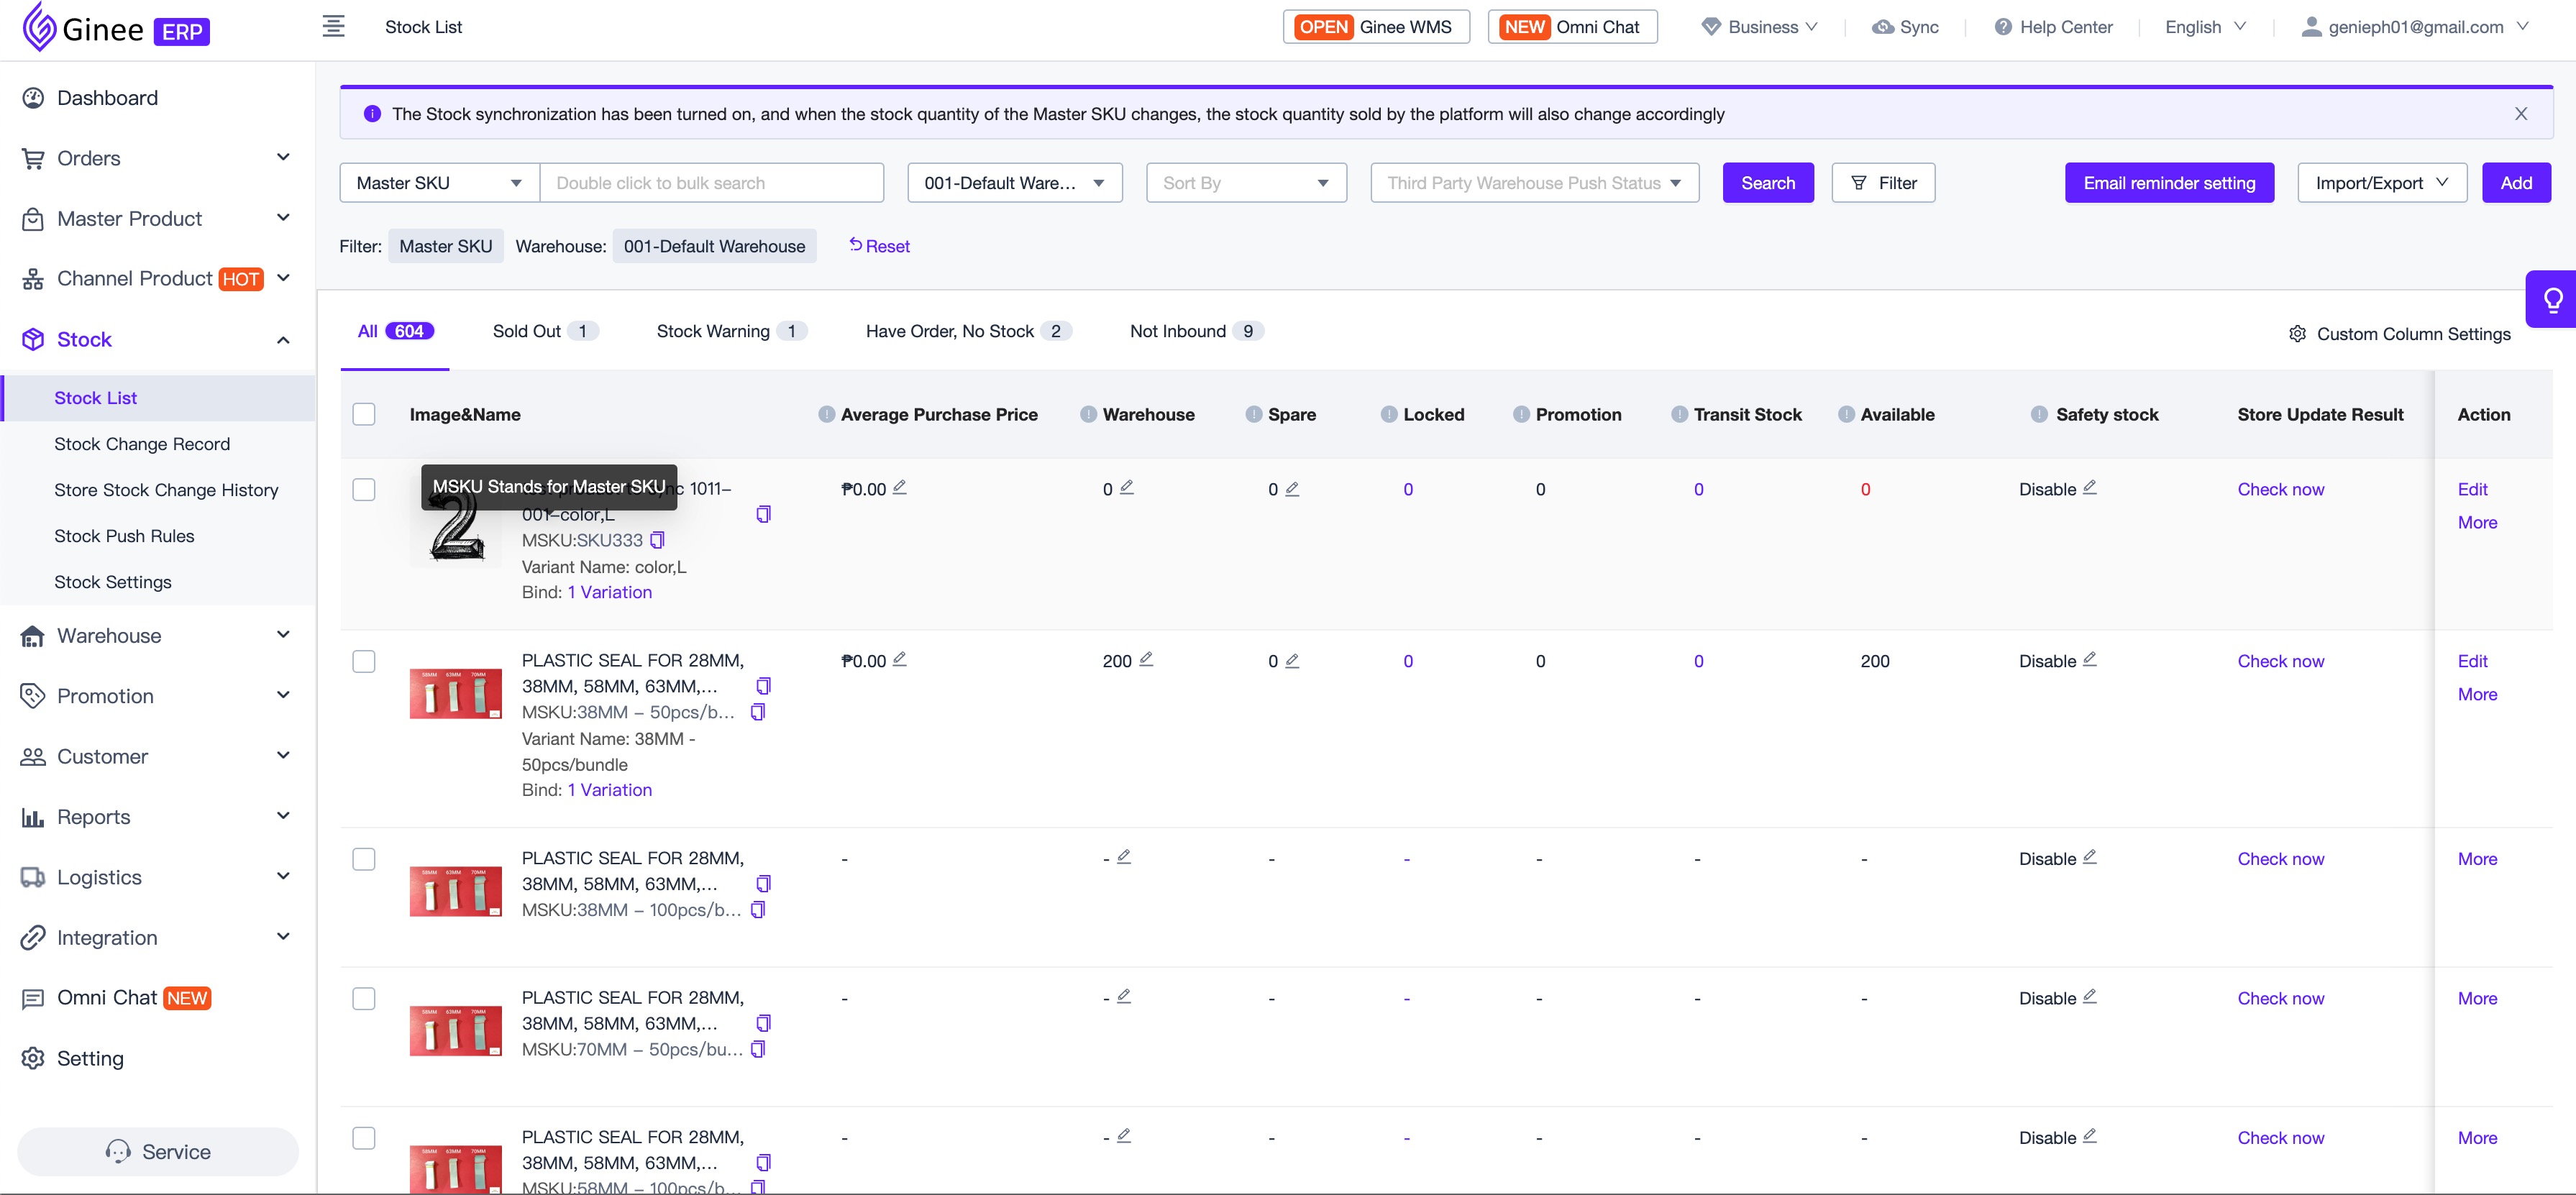
Task: Click the Sync cloud icon
Action: point(1883,27)
